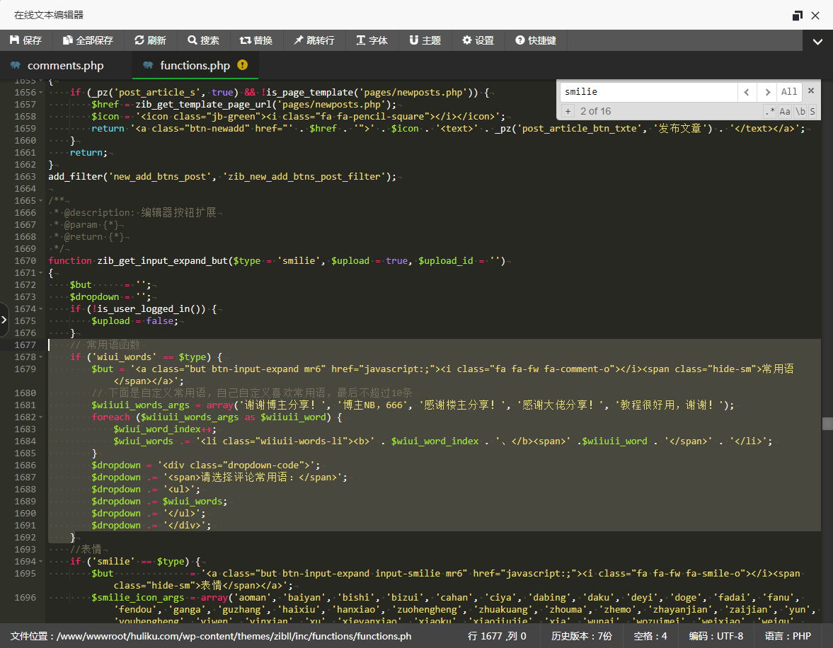Switch to the comments.php tab
Viewport: 833px width, 648px height.
click(65, 66)
